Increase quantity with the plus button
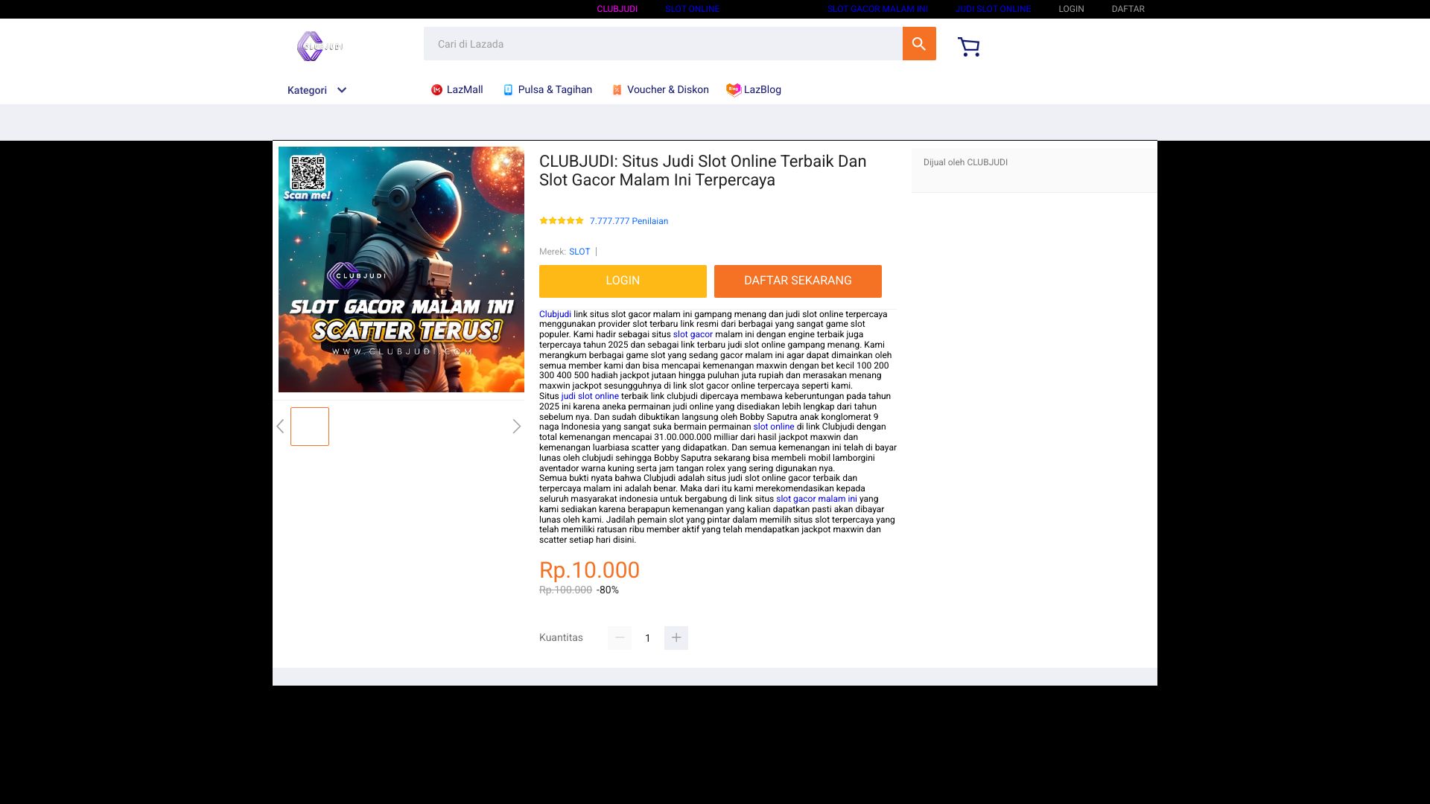Screen dimensions: 1430x804 676,638
